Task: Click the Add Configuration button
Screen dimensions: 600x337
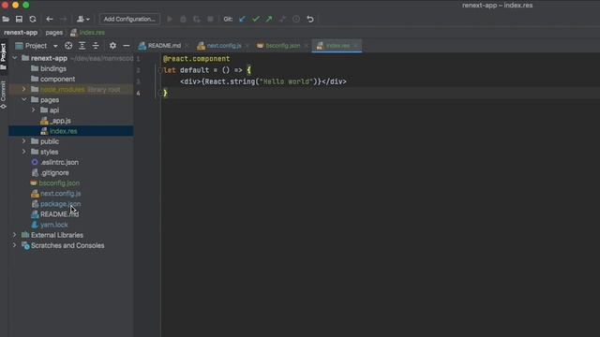Action: 129,19
